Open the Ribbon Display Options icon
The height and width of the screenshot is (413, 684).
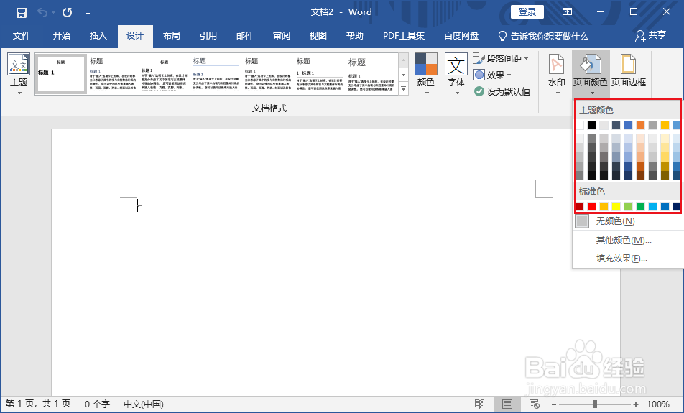[x=567, y=11]
